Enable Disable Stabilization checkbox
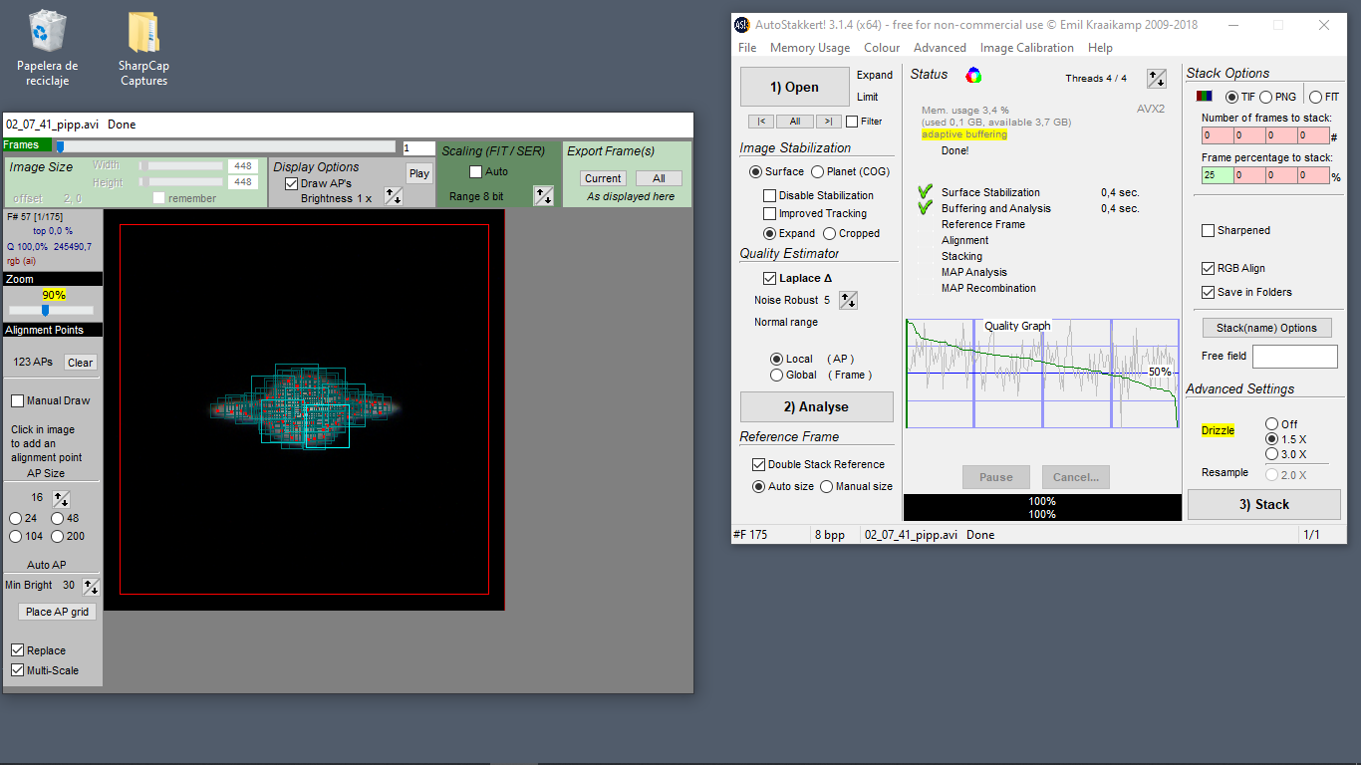The image size is (1361, 765). click(769, 195)
